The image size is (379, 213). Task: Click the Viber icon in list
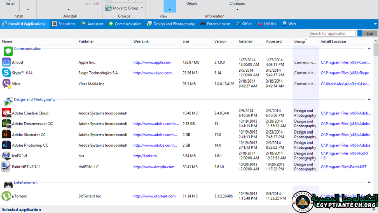(6, 84)
